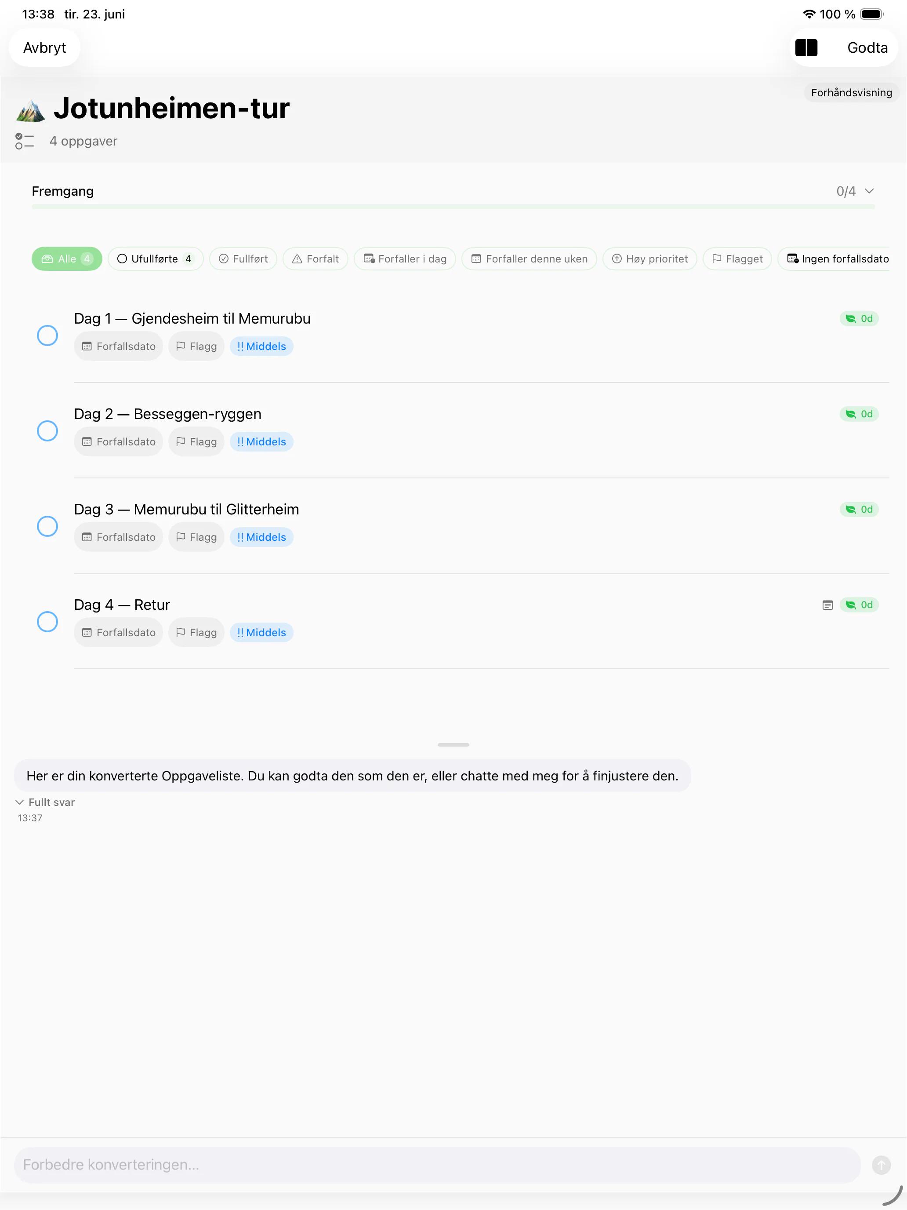The image size is (907, 1210).
Task: Cancel with the Avbryt button
Action: (44, 47)
